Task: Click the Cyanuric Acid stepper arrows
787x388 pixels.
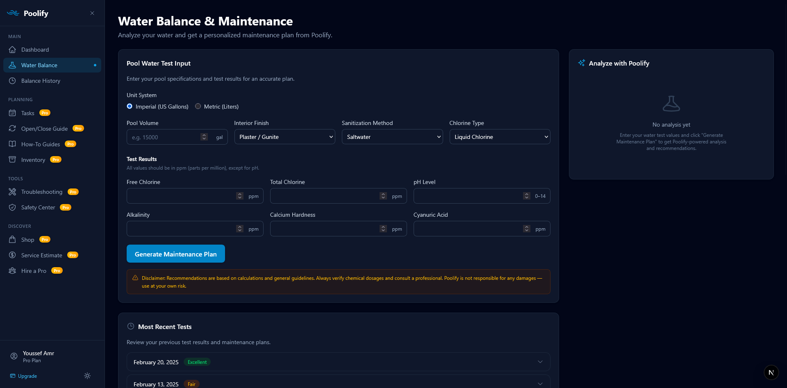Action: [527, 229]
